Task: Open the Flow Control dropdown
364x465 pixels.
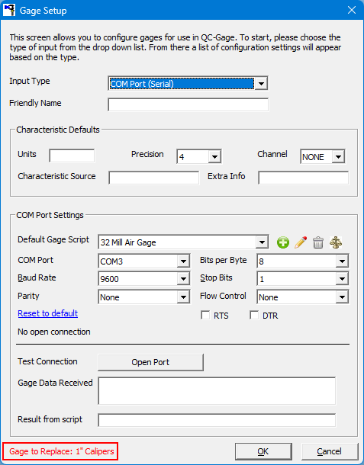Action: [303, 297]
